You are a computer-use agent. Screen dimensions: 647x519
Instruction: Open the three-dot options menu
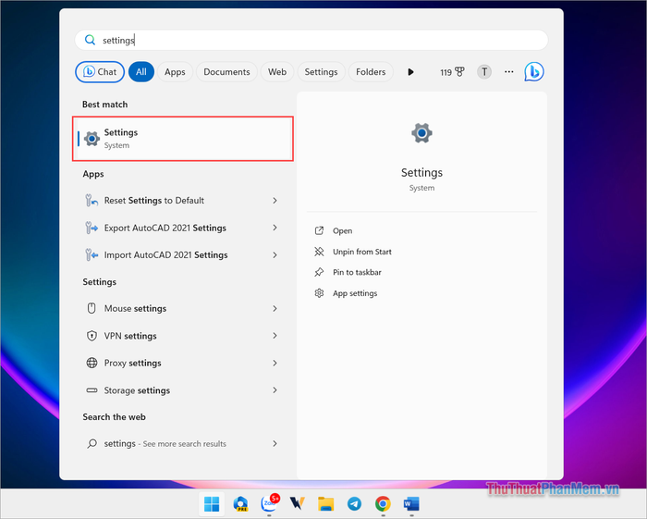point(508,72)
